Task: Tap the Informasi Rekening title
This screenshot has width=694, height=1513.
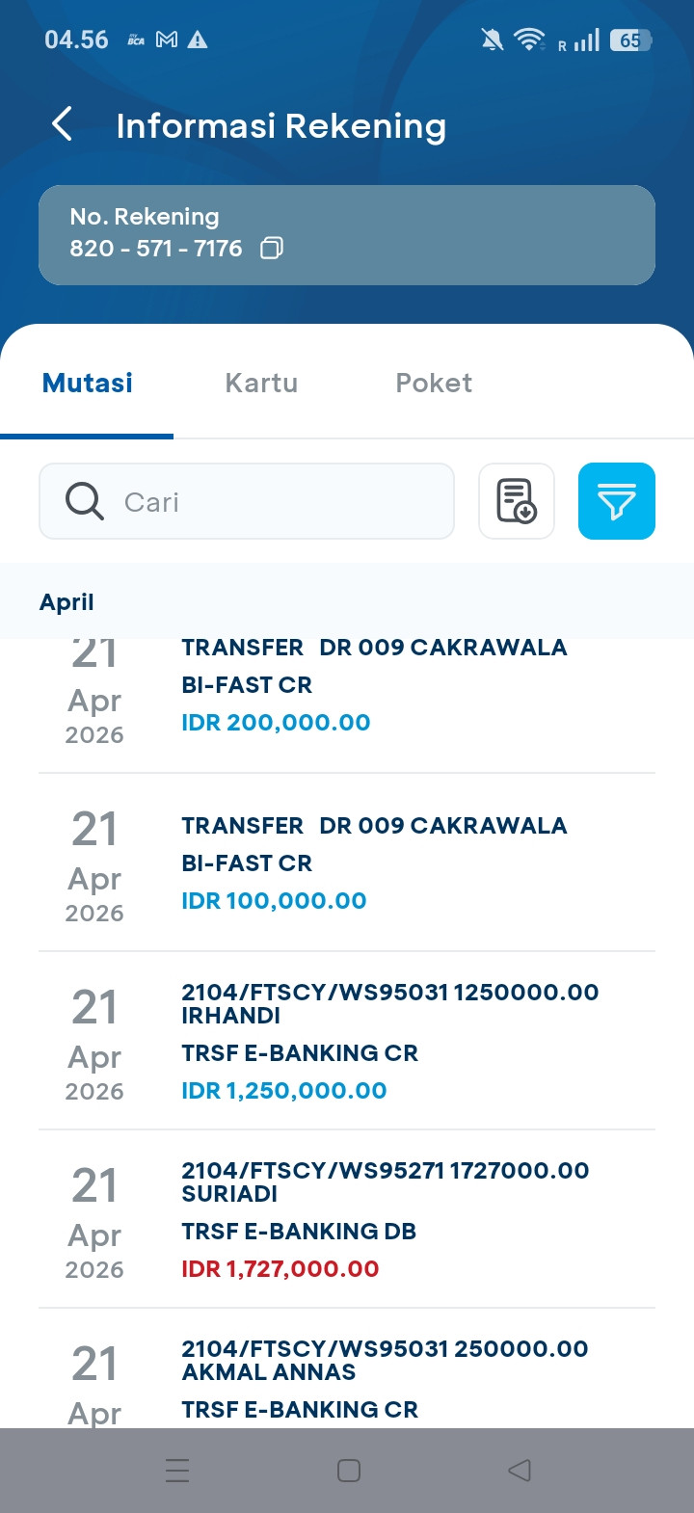Action: [280, 126]
